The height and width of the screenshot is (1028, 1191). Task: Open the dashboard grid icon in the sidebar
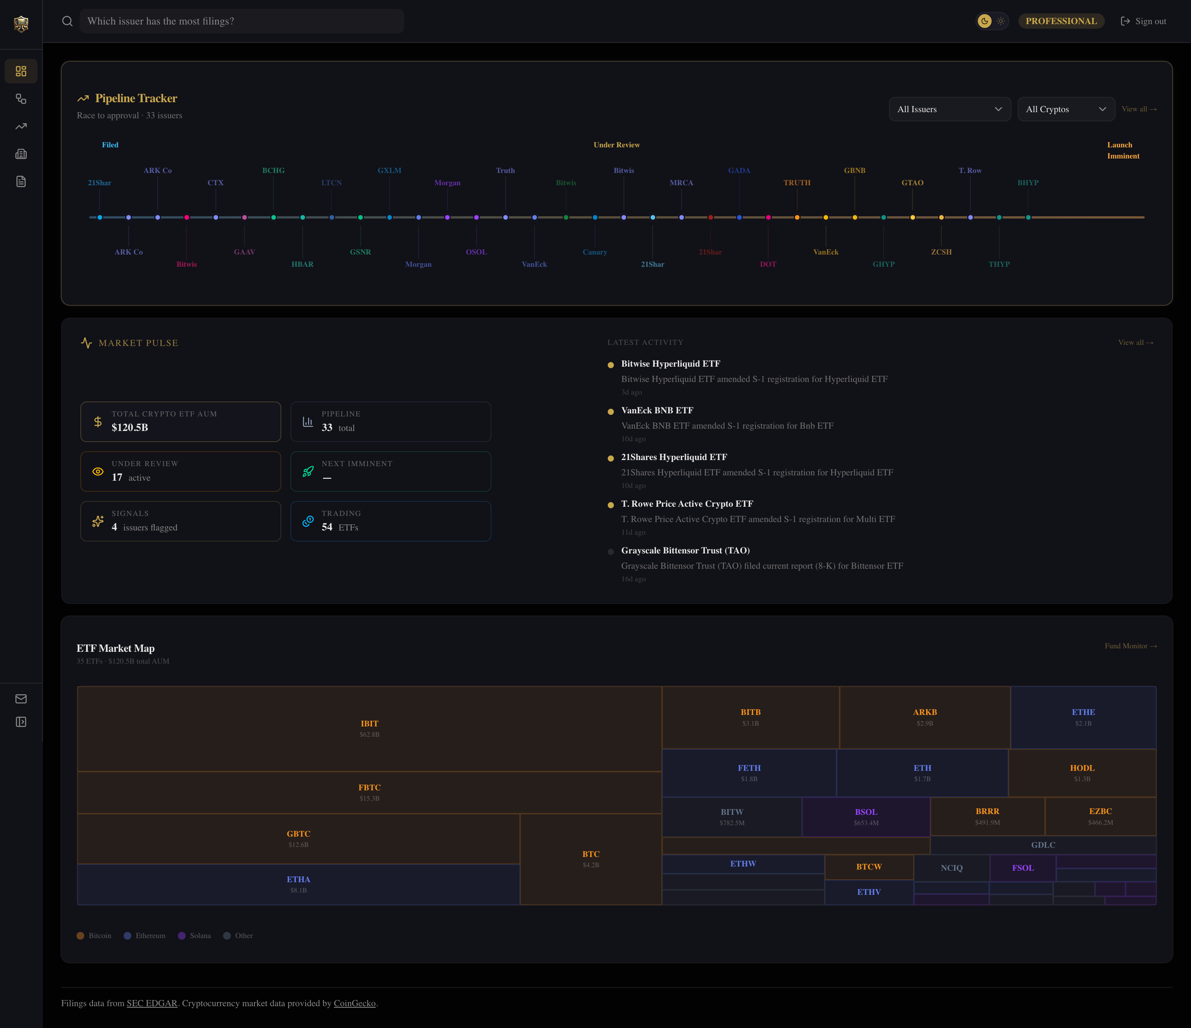[21, 71]
